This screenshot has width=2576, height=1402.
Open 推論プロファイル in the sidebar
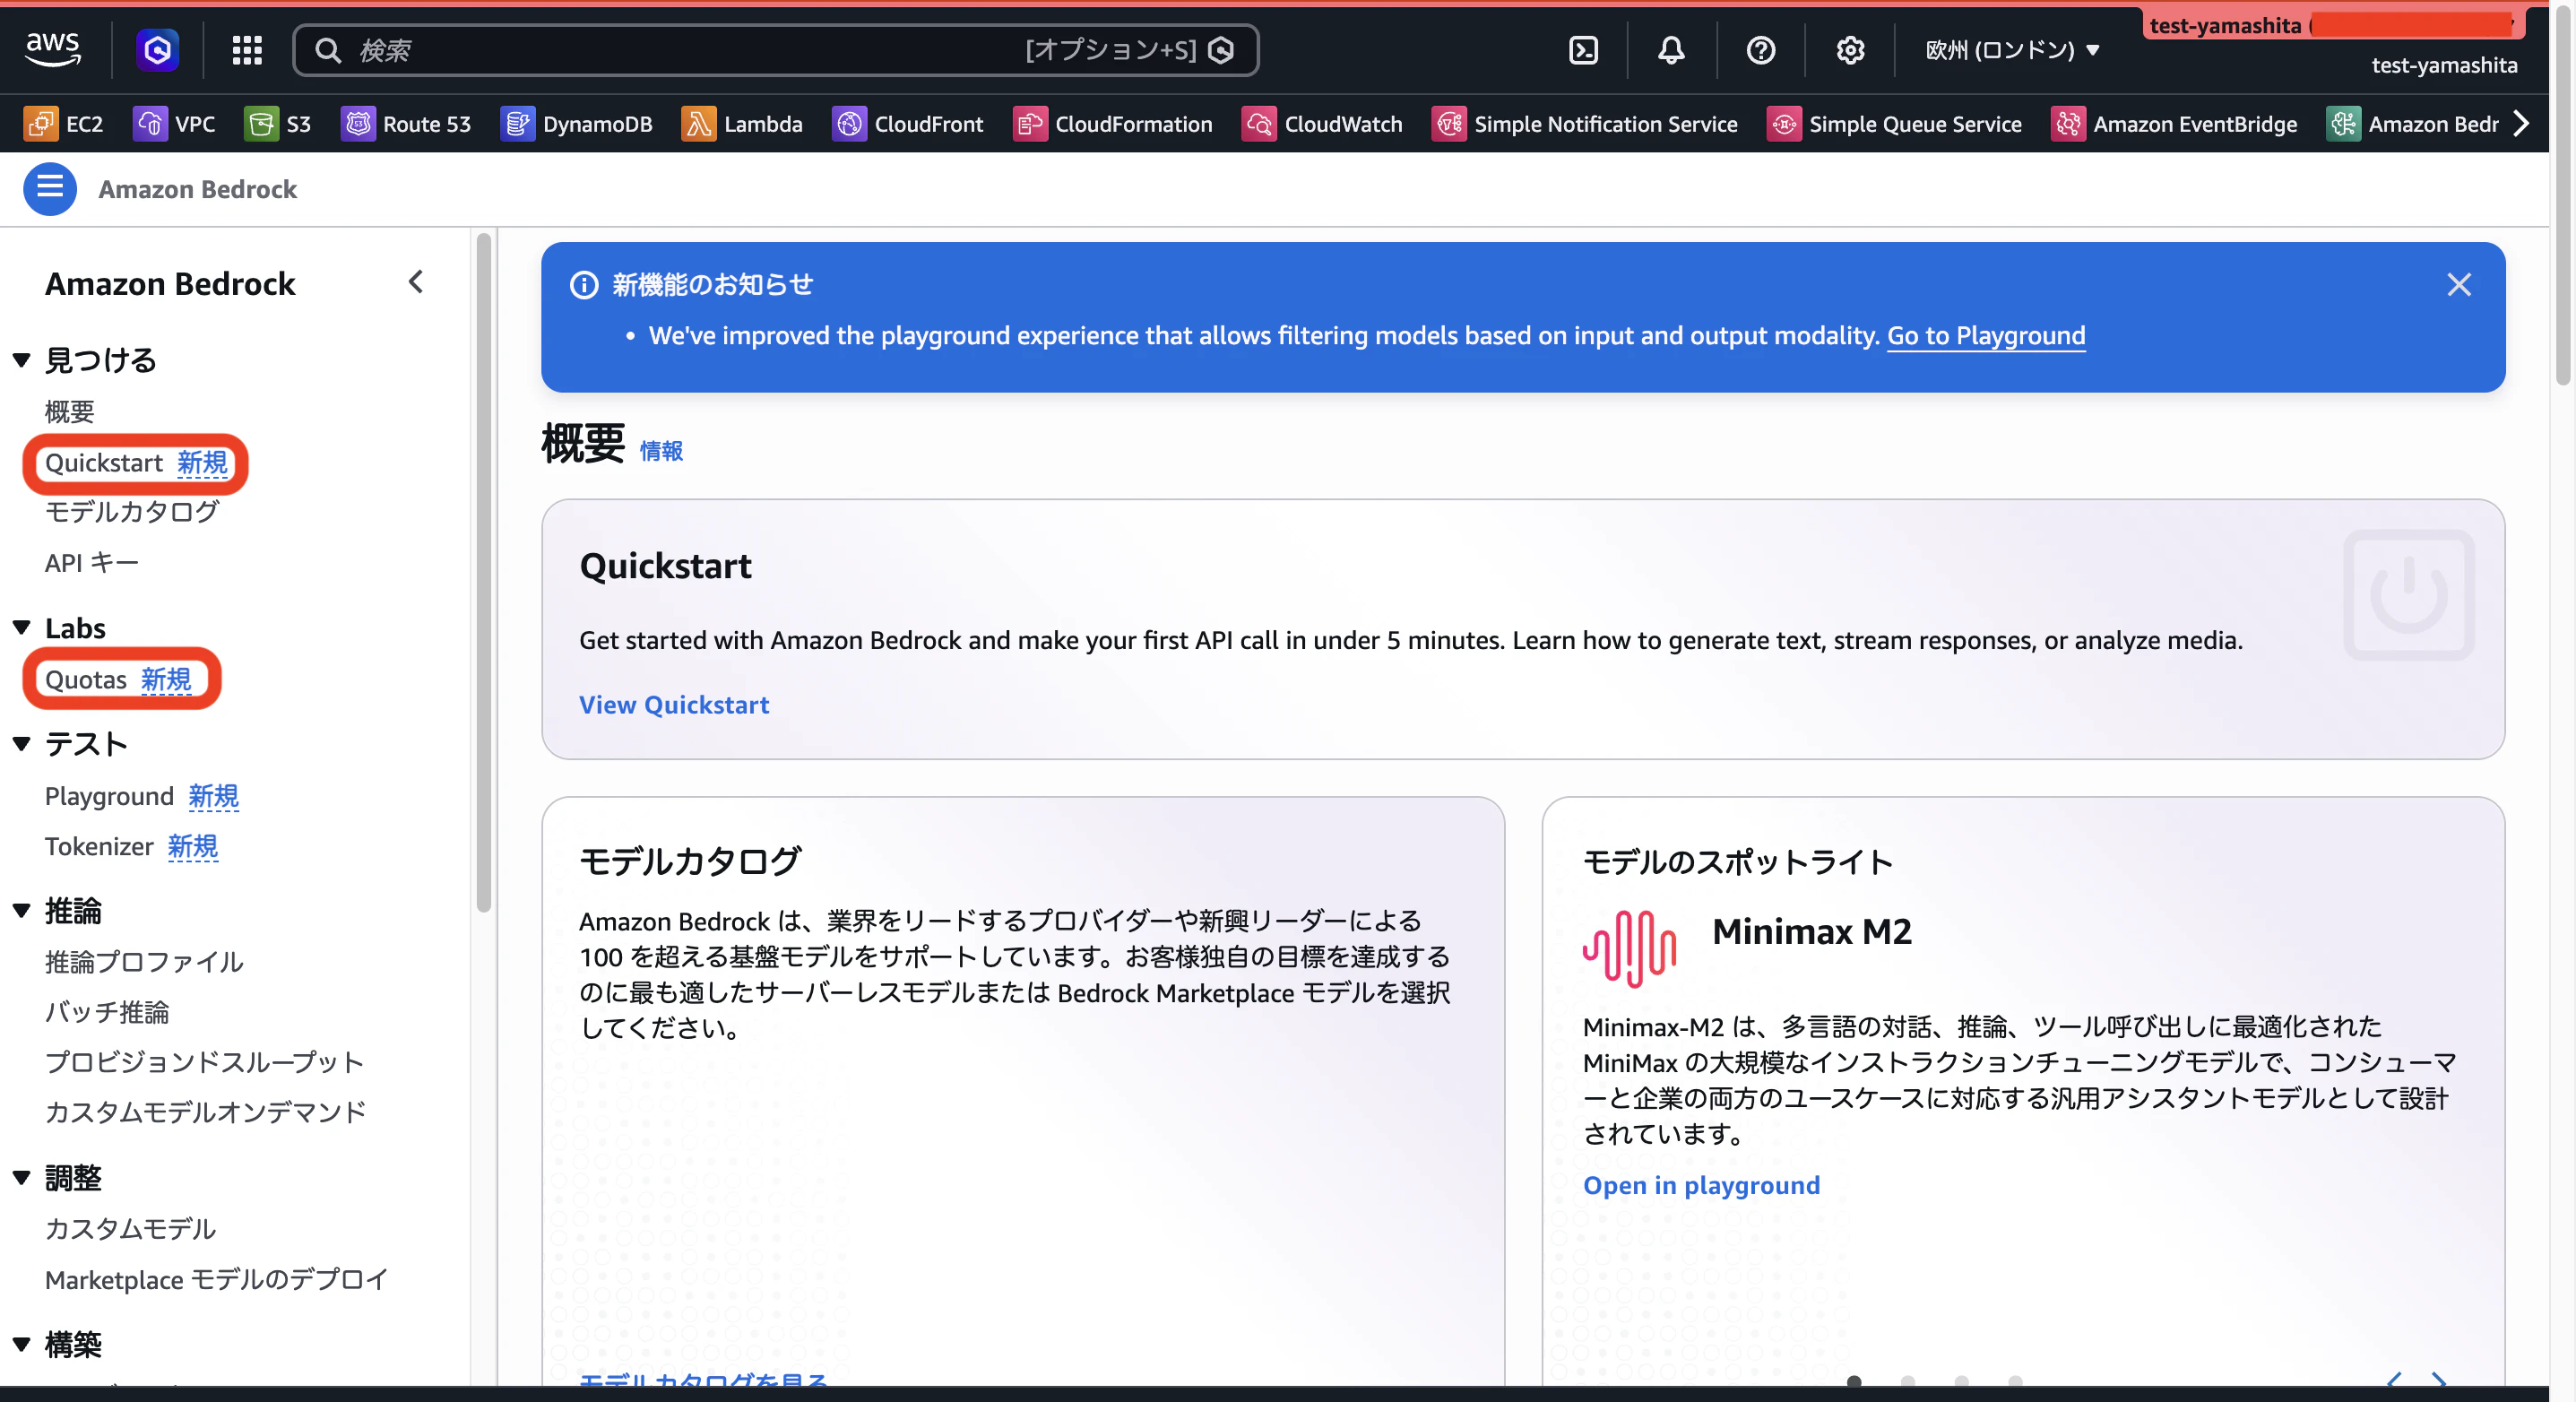pyautogui.click(x=144, y=962)
